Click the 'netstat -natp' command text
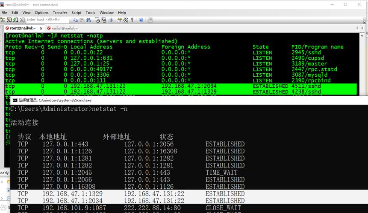 [82, 36]
